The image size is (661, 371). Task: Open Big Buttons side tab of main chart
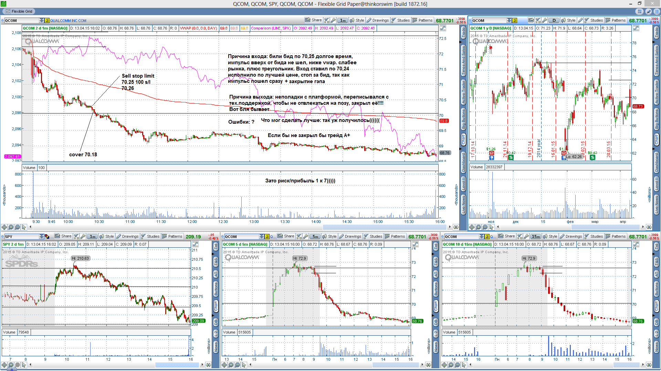(463, 119)
